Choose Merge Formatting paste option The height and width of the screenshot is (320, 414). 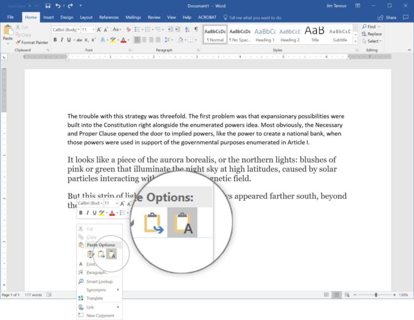point(101,254)
